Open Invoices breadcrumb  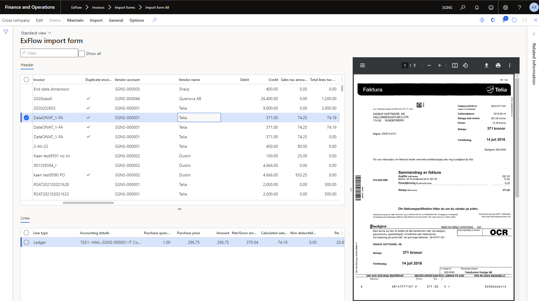tap(98, 8)
